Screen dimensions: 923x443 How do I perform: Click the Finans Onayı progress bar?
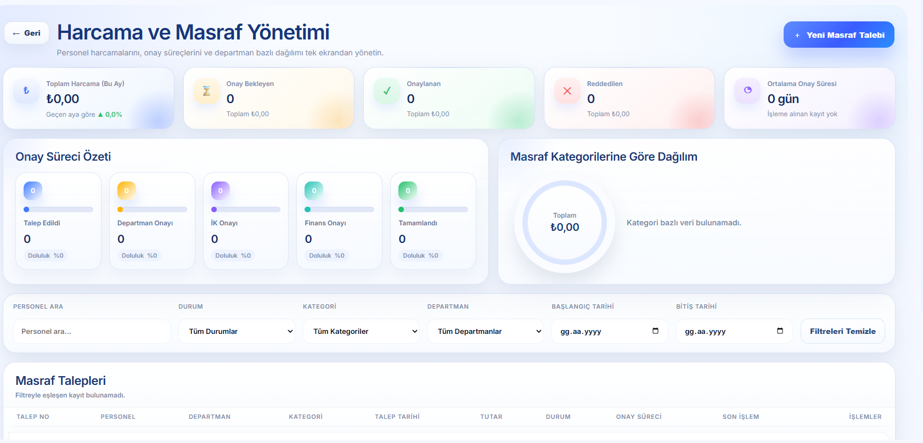339,209
